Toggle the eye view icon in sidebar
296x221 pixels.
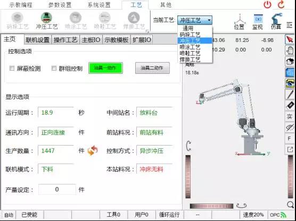tap(290, 83)
